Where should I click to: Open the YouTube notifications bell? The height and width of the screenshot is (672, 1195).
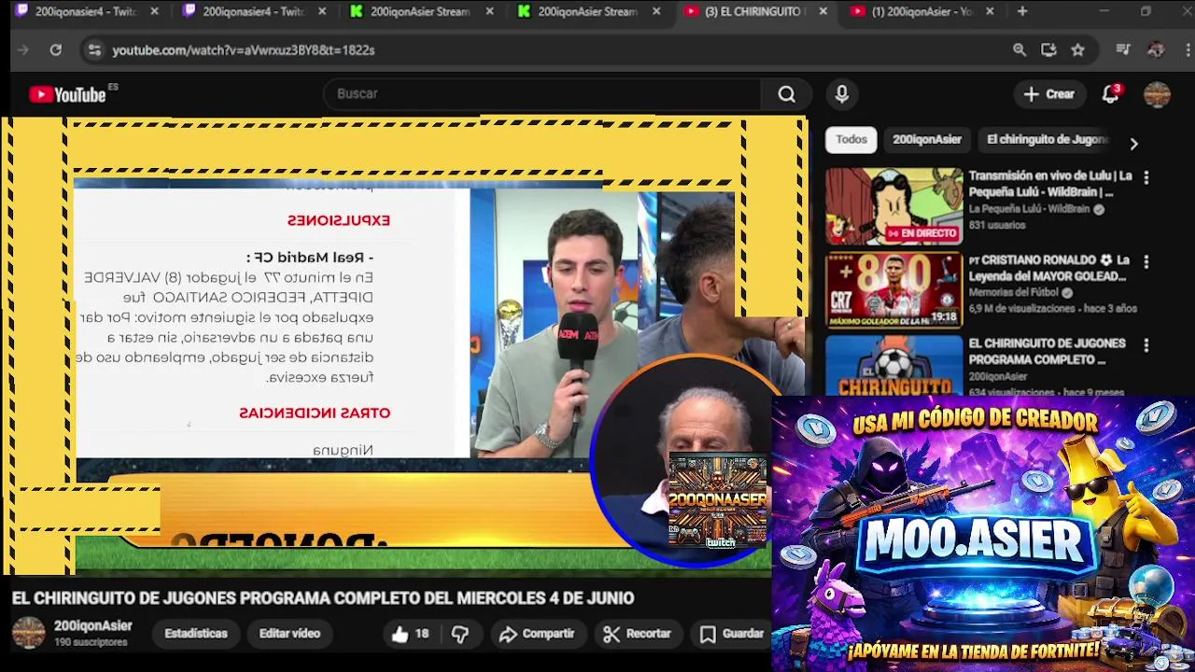coord(1111,94)
